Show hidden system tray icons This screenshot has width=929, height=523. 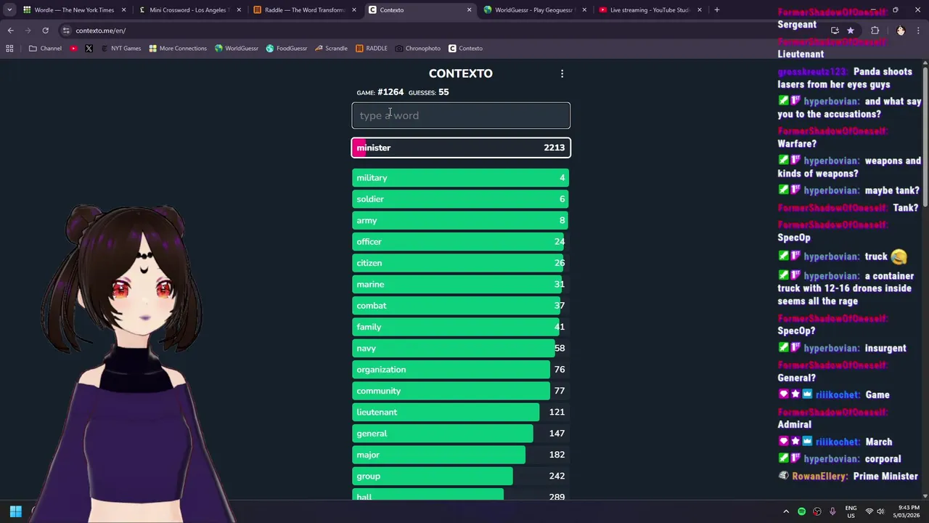click(x=786, y=511)
